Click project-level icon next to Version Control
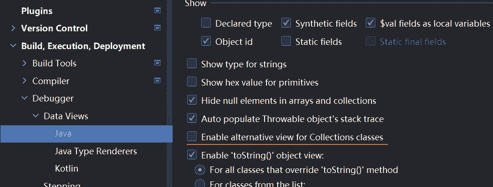The height and width of the screenshot is (187, 493). click(157, 28)
